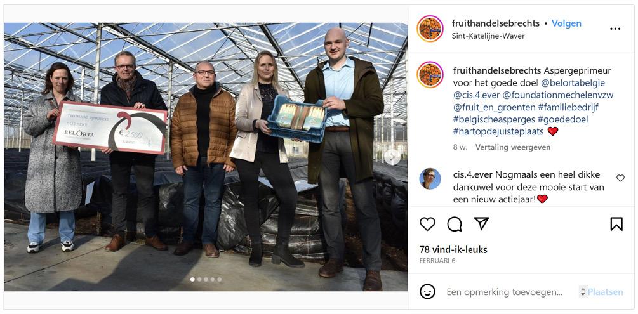Screen dimensions: 638x314
Task: Open fruithandelsebrechts profile picture in header
Action: (430, 29)
